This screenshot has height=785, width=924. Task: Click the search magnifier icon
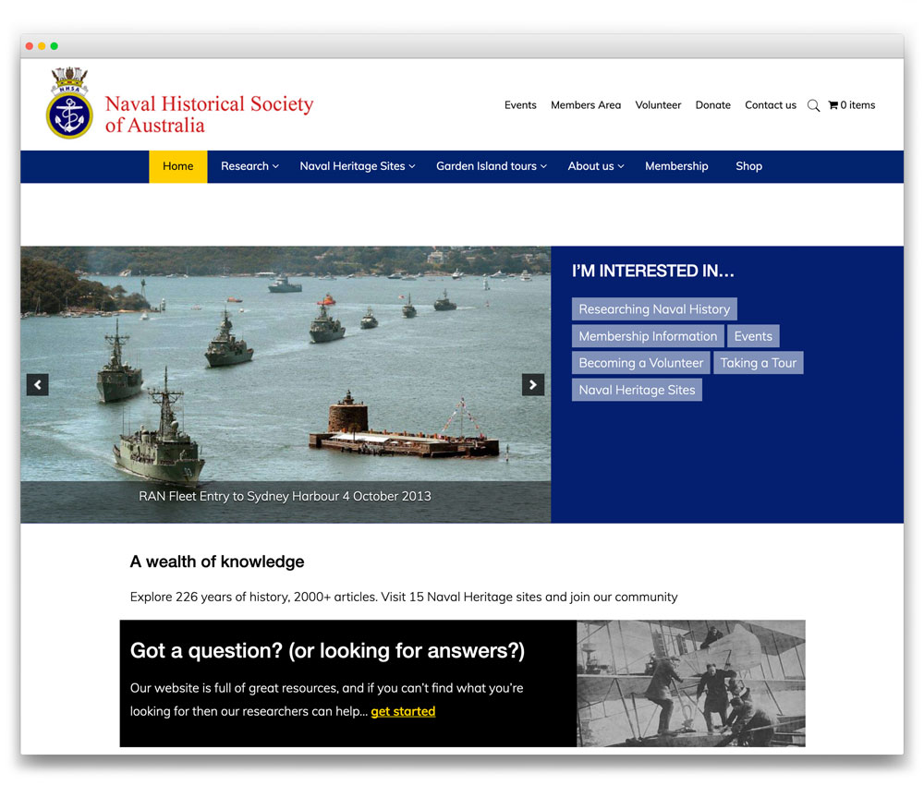coord(813,106)
